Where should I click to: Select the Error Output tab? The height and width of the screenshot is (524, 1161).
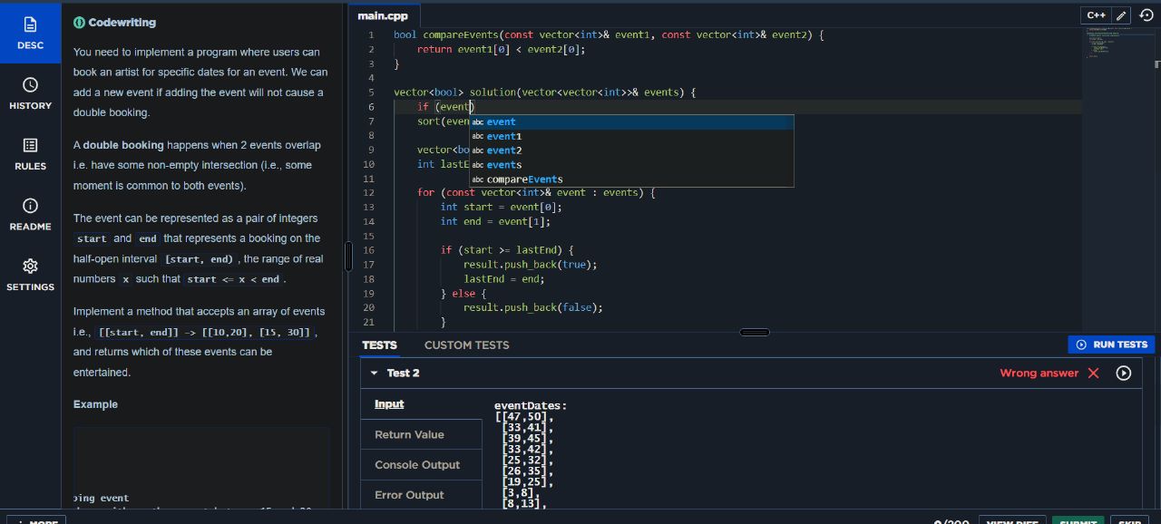[x=421, y=494]
